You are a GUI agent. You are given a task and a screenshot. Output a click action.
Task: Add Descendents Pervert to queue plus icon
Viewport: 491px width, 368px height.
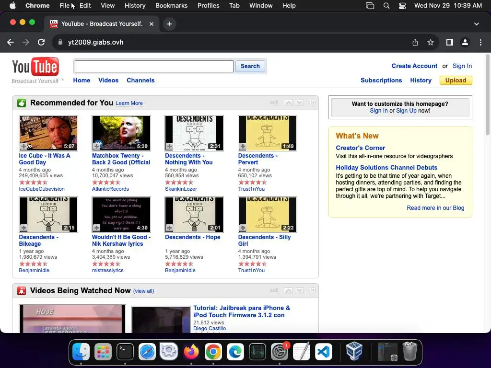pos(243,146)
